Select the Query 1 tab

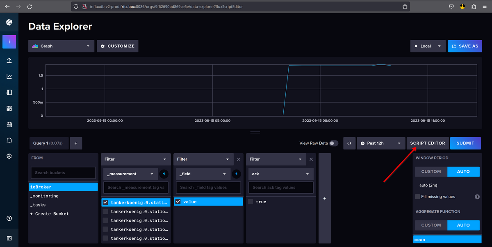click(48, 143)
